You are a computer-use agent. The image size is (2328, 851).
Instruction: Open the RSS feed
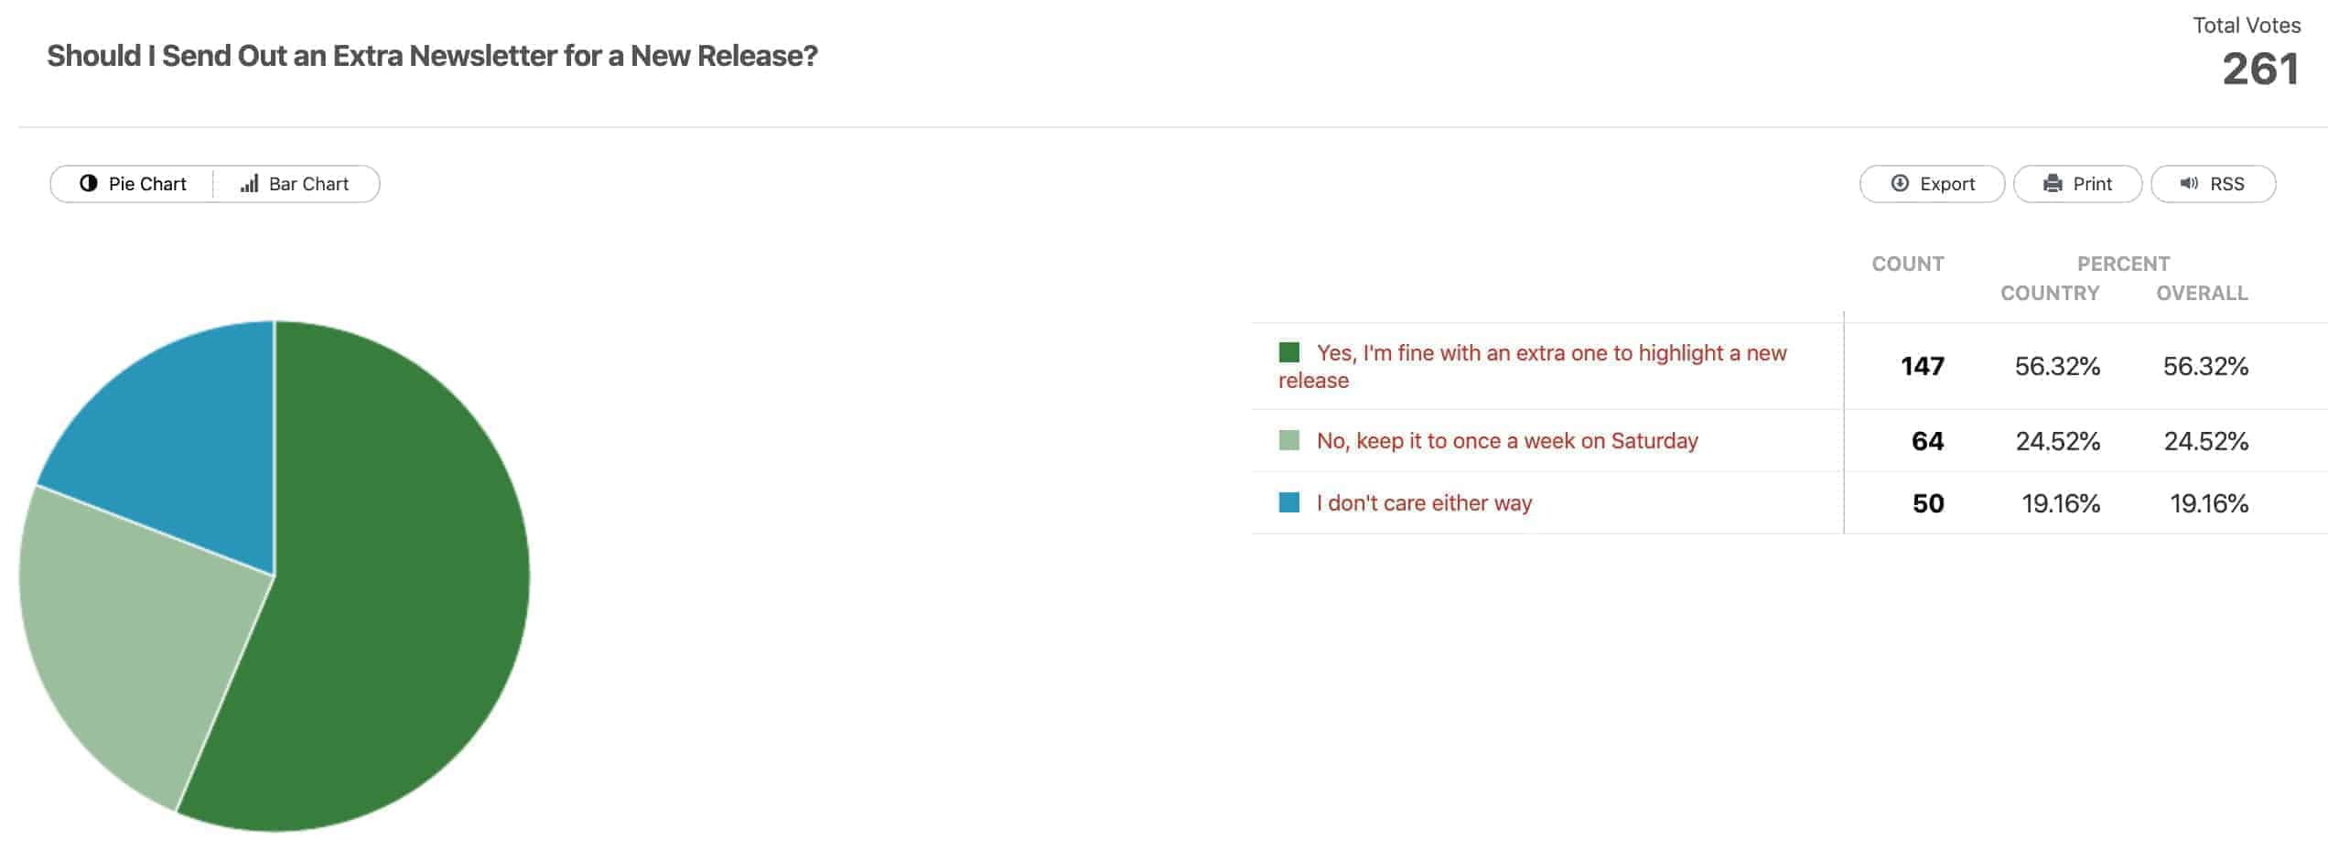2213,184
